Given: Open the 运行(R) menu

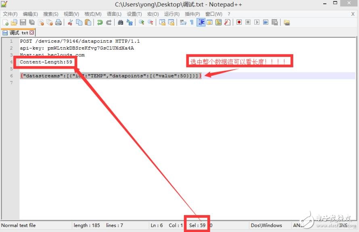Looking at the screenshot, I should click(172, 14).
